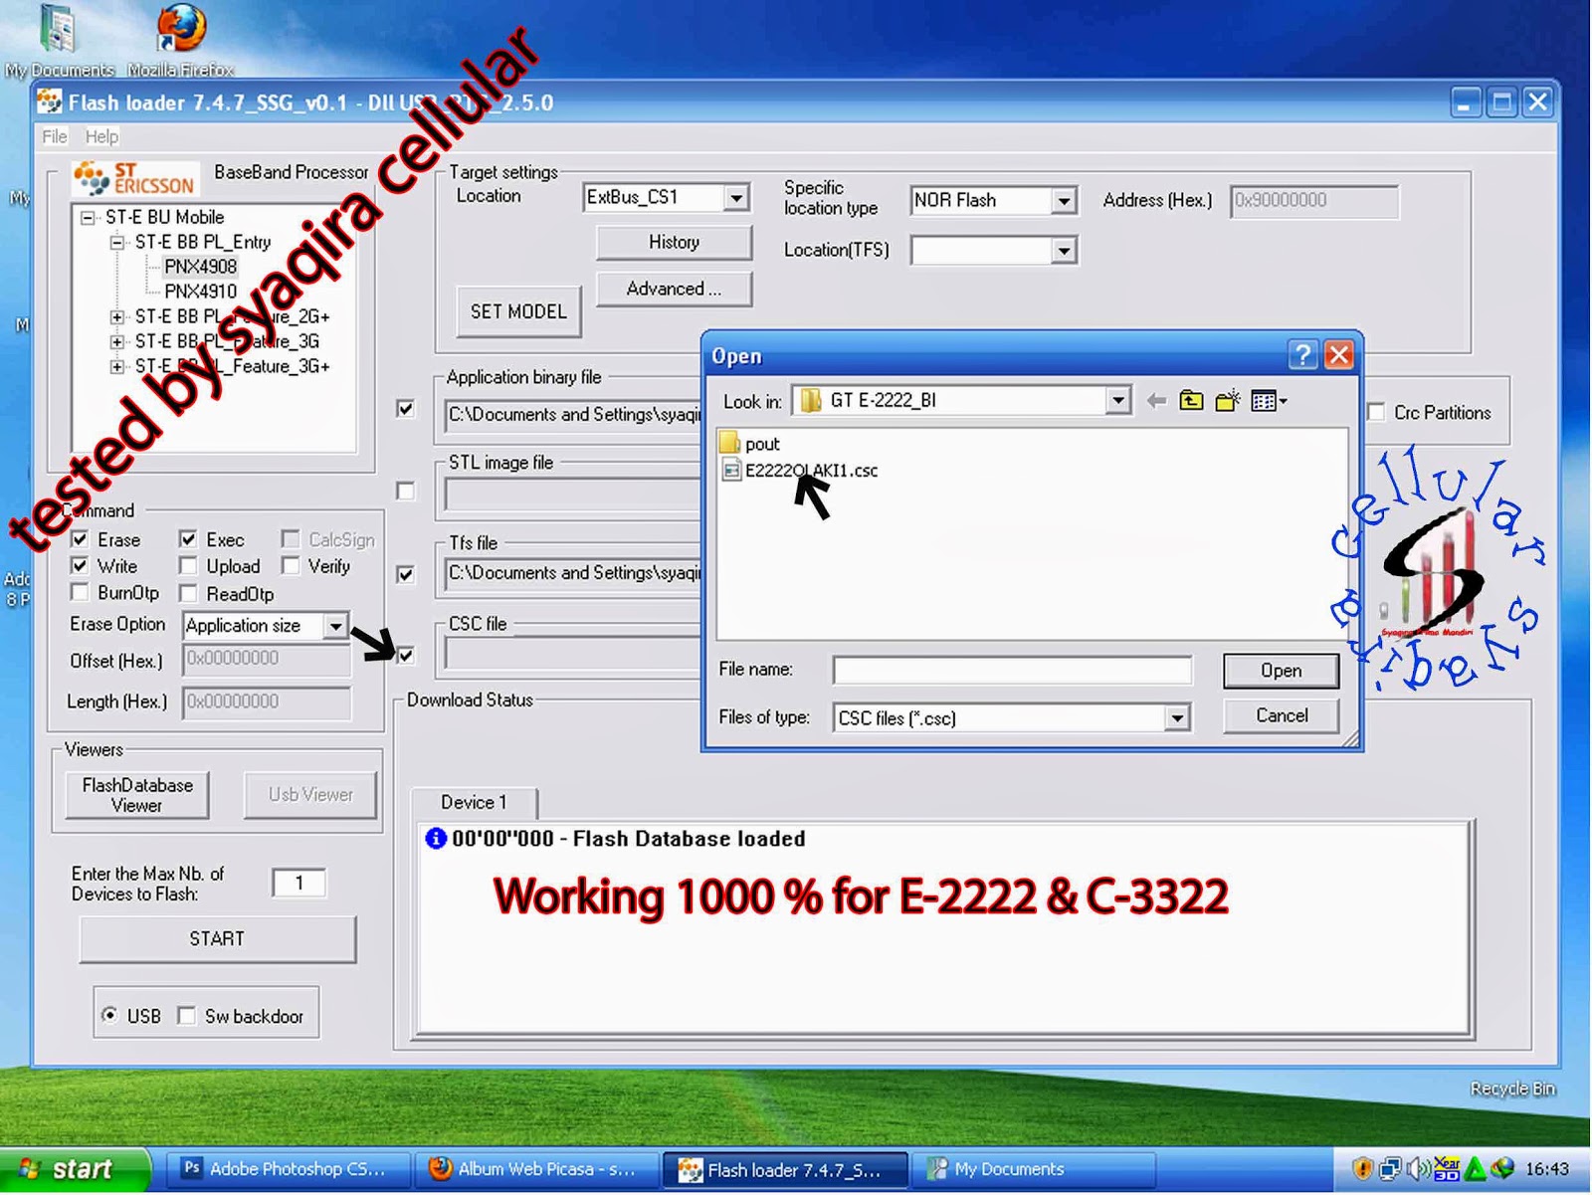Click the File name input field
1592x1195 pixels.
click(x=1012, y=671)
